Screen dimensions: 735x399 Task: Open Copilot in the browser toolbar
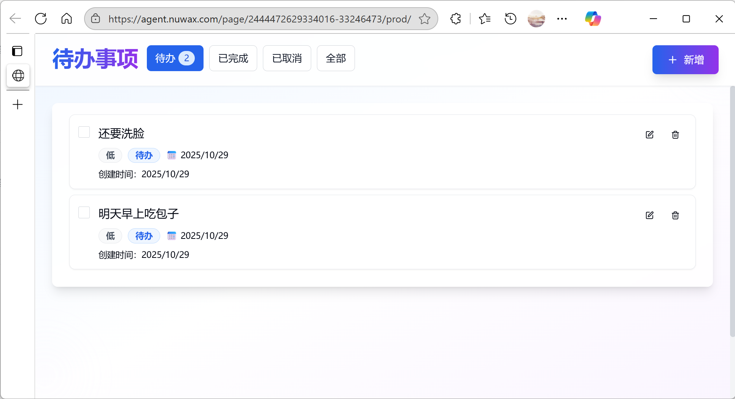click(593, 18)
